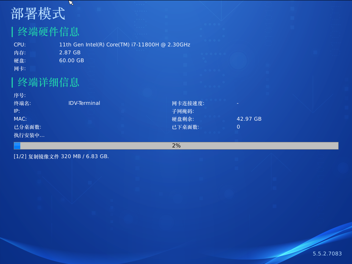Select the 终端详细信息 section heading
The image size is (352, 264).
coord(49,82)
